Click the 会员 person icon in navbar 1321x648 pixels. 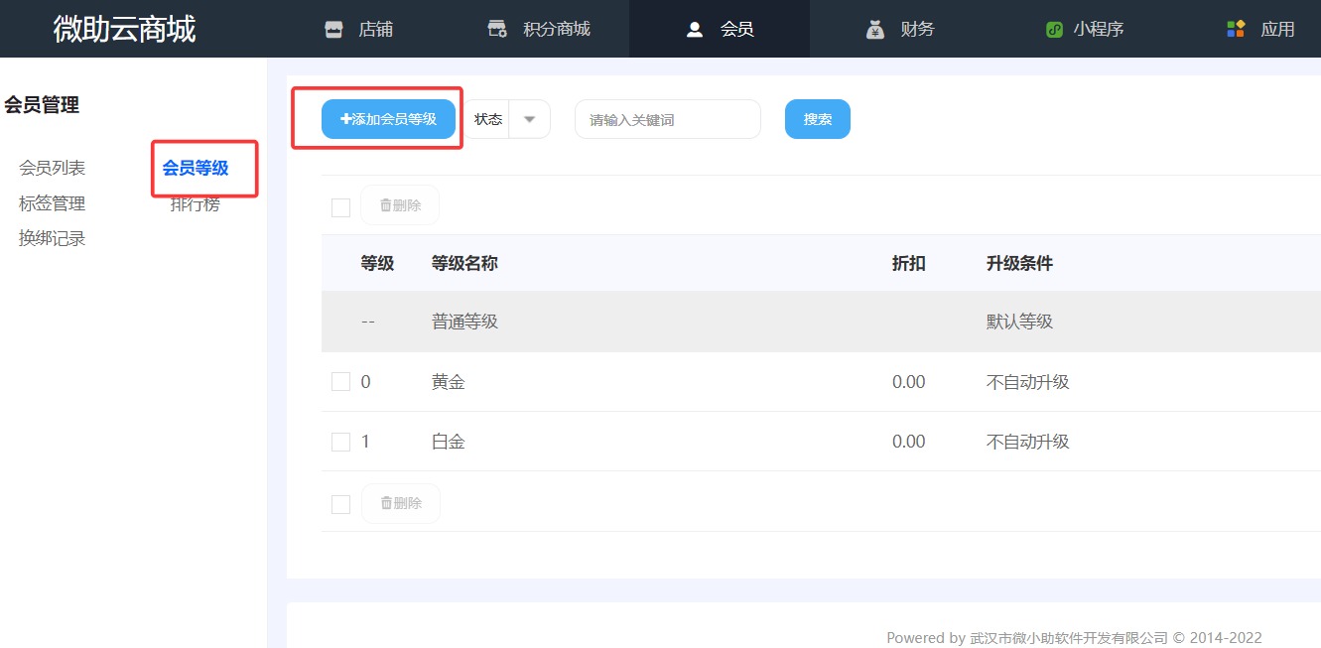(x=695, y=29)
